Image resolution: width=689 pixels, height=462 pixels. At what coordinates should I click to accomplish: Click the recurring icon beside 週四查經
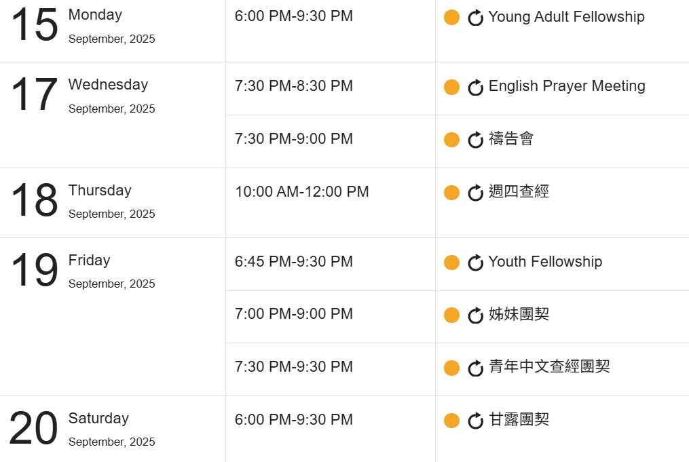pos(475,193)
